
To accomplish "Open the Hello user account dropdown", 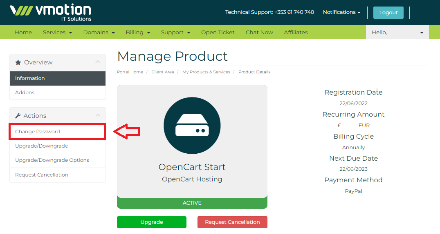I will click(x=397, y=32).
